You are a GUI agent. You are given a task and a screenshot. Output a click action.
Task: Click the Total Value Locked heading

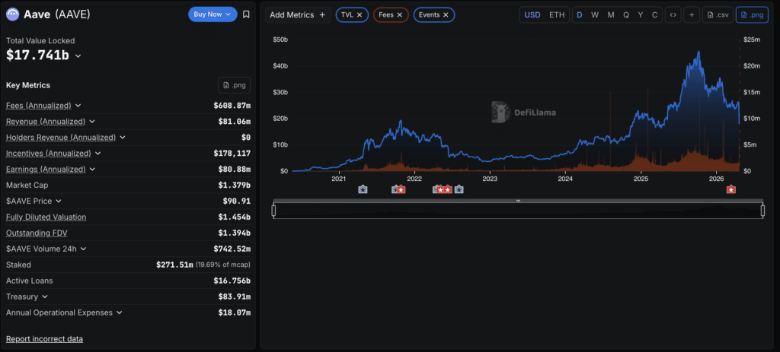click(x=40, y=41)
